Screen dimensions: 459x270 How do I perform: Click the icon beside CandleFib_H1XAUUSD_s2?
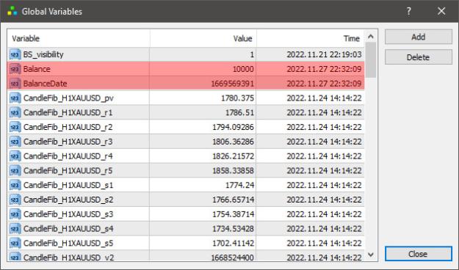point(15,200)
